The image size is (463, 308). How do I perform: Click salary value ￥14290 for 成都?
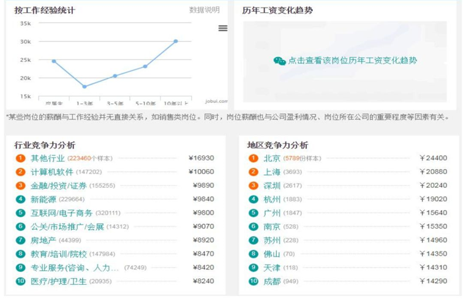(x=433, y=281)
